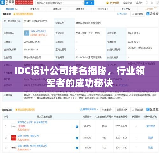The width and height of the screenshot is (159, 153).
Task: Open 第四范式（北京）技术有限公司 shareholder link
Action: [32, 122]
